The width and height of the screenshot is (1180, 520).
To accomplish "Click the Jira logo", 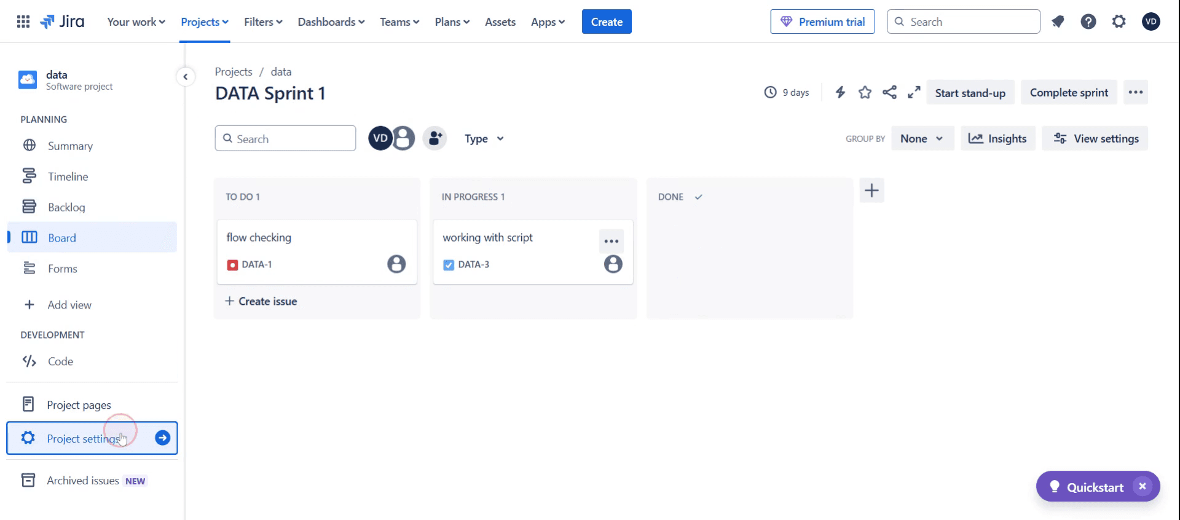I will tap(62, 22).
